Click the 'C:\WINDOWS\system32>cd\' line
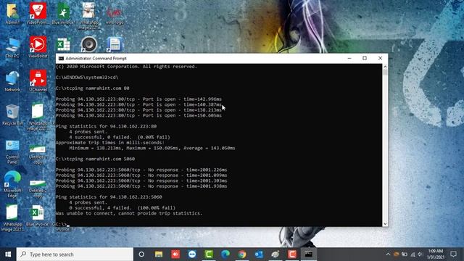This screenshot has height=261, width=464. tap(87, 78)
